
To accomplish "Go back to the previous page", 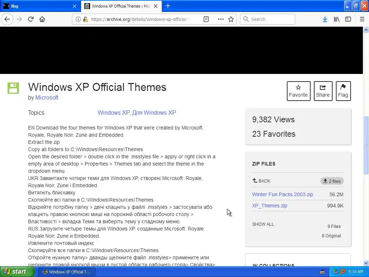I will 7,19.
